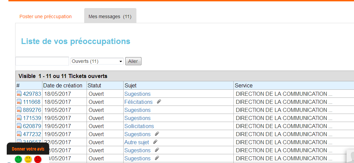Open the Autre sujet subject link

[x=136, y=142]
